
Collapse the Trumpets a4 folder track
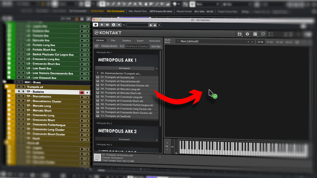click(x=7, y=87)
